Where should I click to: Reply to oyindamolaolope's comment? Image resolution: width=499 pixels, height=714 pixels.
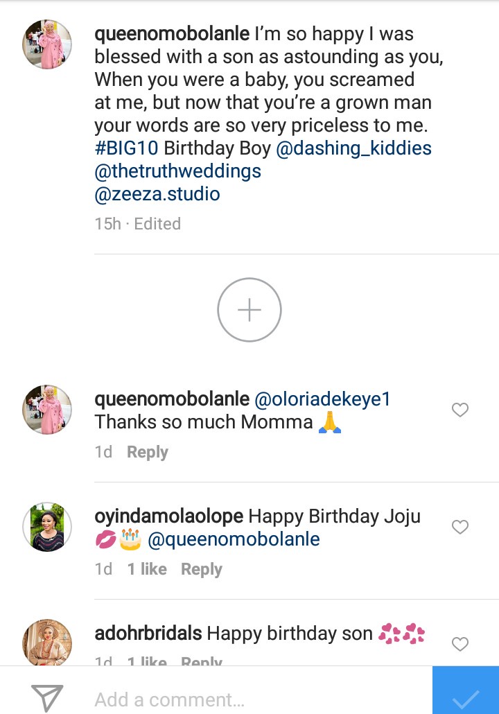202,569
